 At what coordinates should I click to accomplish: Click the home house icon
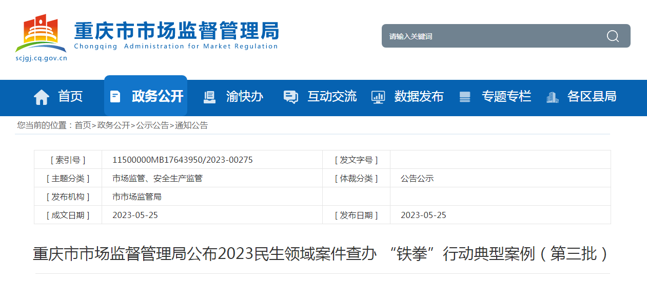pyautogui.click(x=42, y=97)
